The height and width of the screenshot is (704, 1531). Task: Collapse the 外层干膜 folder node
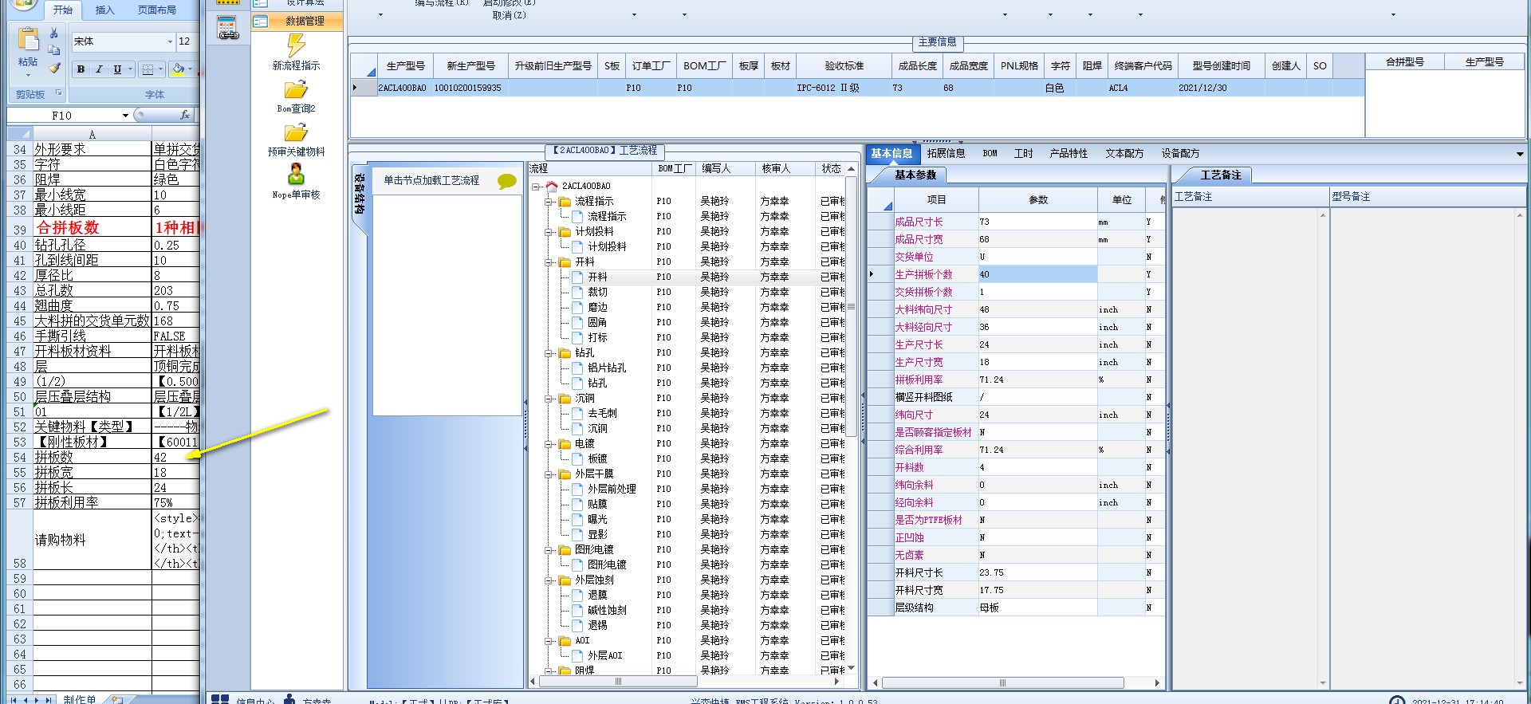tap(549, 474)
